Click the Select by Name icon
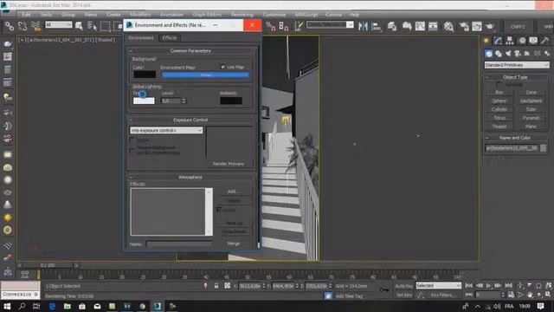The width and height of the screenshot is (554, 312). pyautogui.click(x=92, y=26)
